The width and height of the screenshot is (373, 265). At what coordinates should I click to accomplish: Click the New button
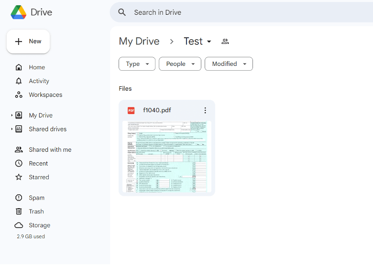click(x=28, y=42)
